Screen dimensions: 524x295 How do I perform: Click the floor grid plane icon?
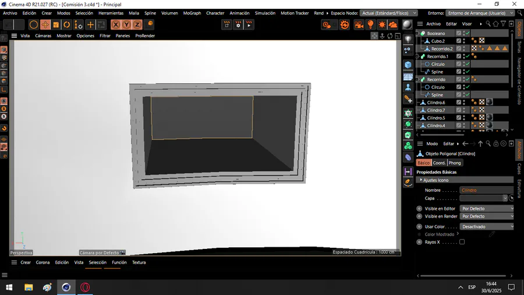[x=408, y=76]
